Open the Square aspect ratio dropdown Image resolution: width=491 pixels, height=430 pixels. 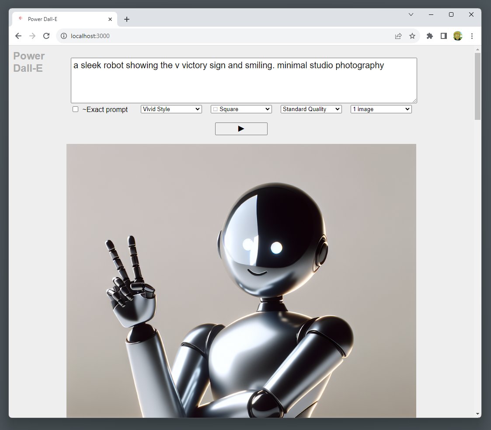pos(241,109)
